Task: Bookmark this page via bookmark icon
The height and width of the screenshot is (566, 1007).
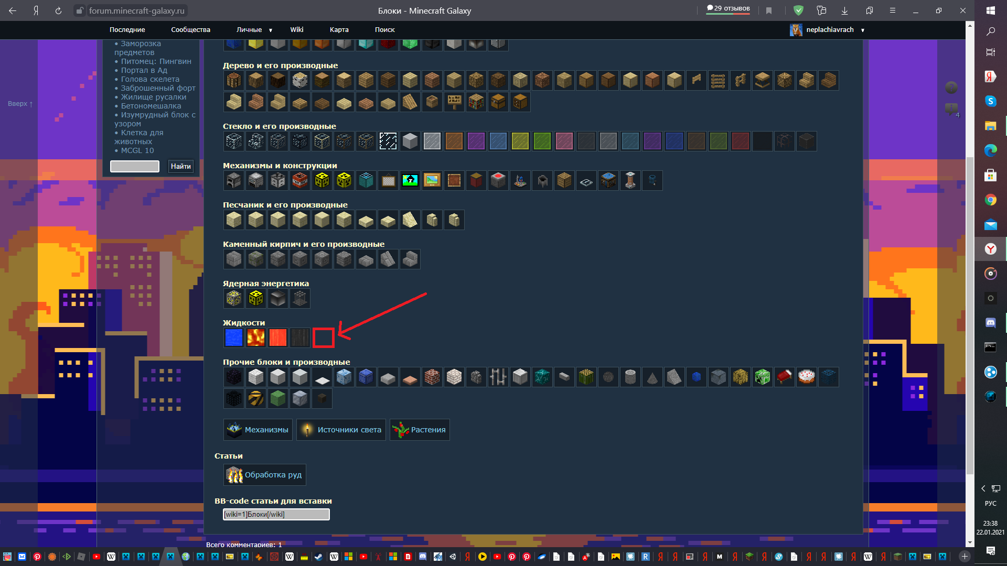Action: pos(769,10)
